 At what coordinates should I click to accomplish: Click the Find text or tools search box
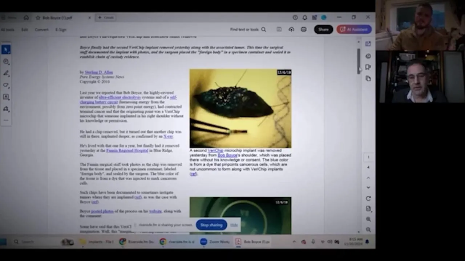pos(248,29)
